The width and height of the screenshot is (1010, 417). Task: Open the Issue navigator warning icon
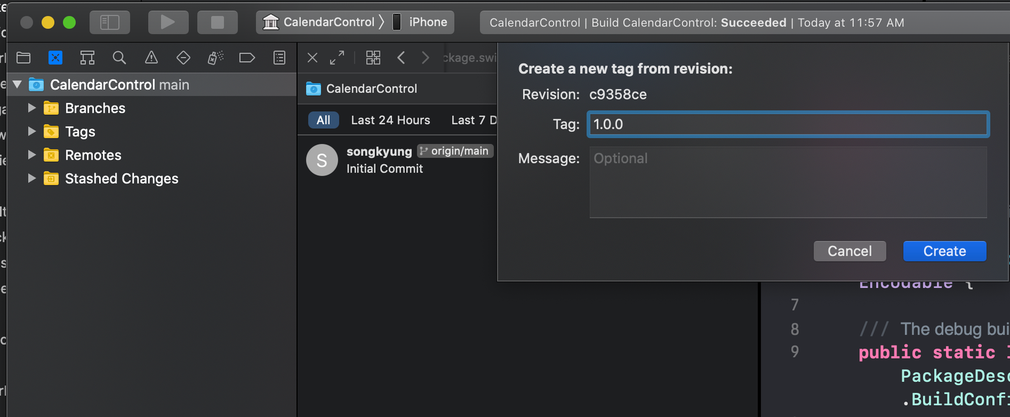(151, 58)
